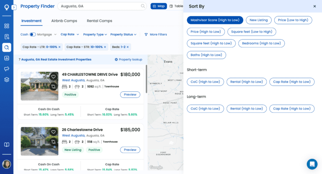
Task: Click the bar chart report icon in sidebar
Action: (7, 58)
